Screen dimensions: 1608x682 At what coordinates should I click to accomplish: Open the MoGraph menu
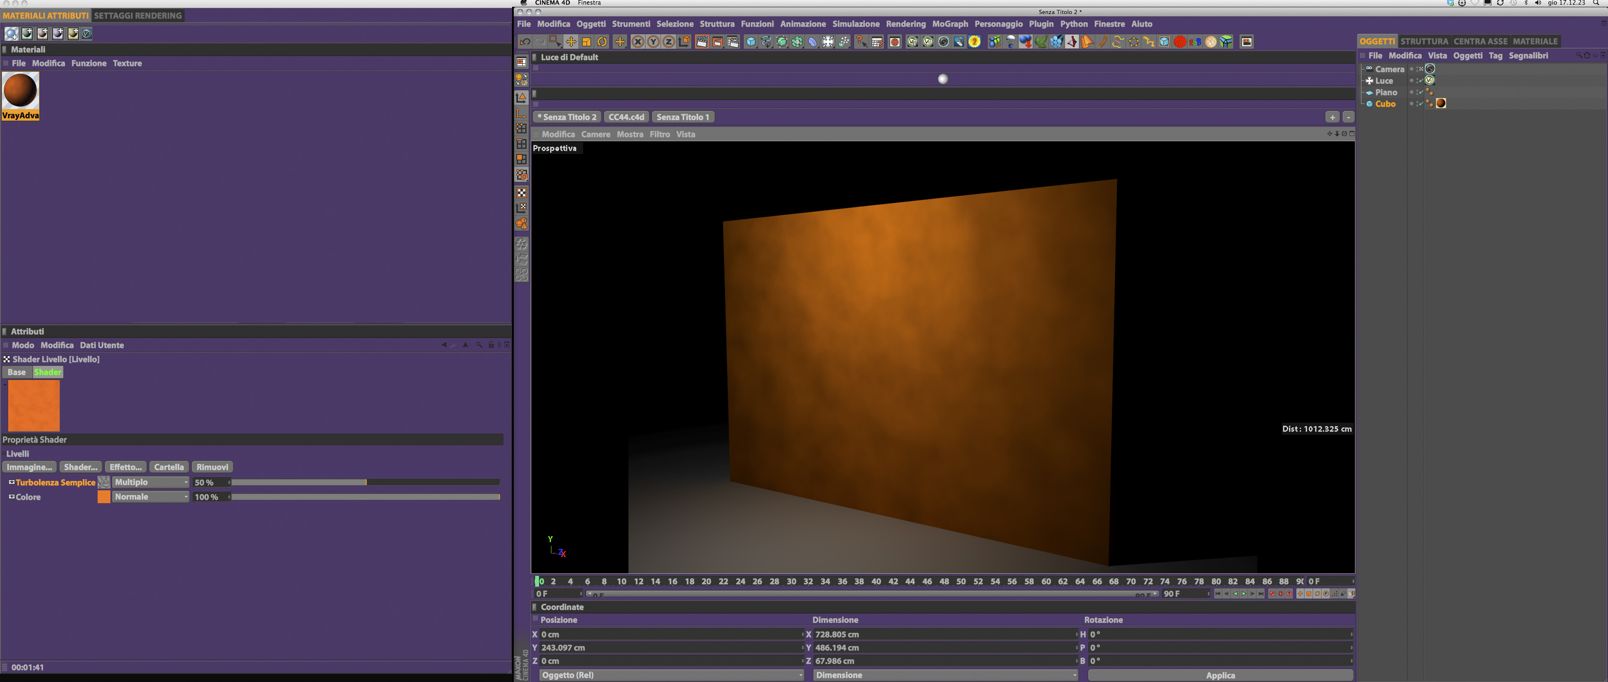tap(950, 24)
